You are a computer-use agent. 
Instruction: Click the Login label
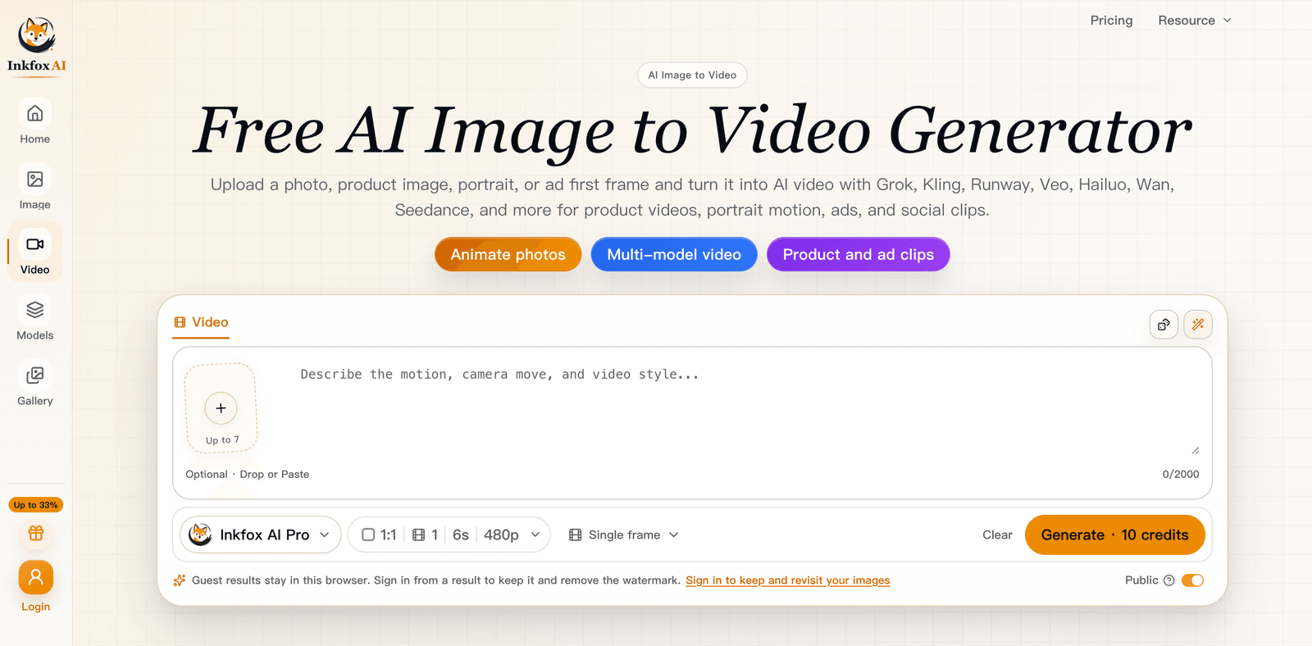pos(36,607)
